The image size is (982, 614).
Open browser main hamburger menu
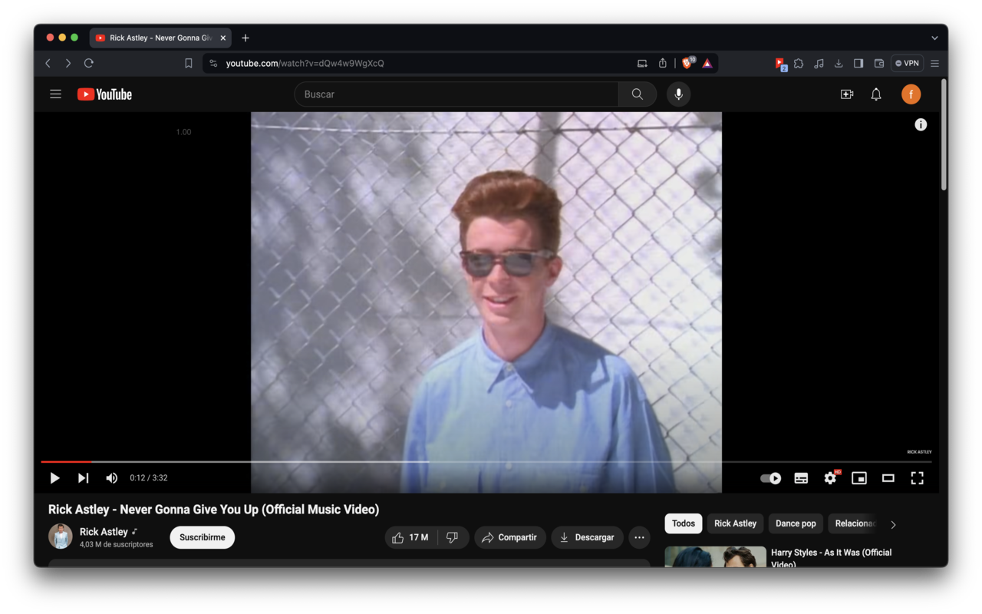934,63
